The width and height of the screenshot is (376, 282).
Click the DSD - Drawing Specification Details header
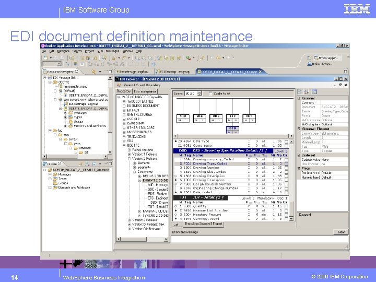point(224,150)
